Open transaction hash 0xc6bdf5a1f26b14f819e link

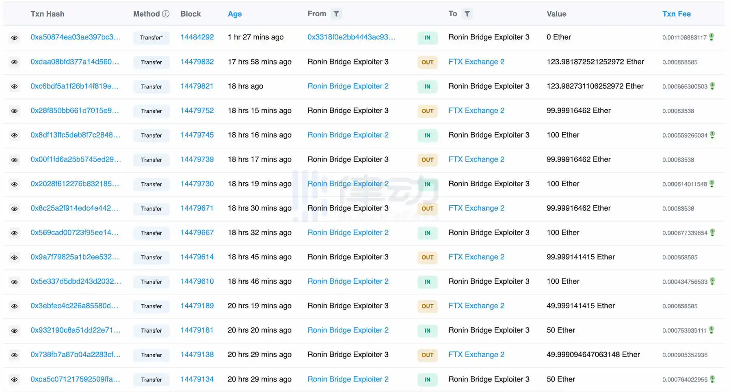[x=75, y=86]
